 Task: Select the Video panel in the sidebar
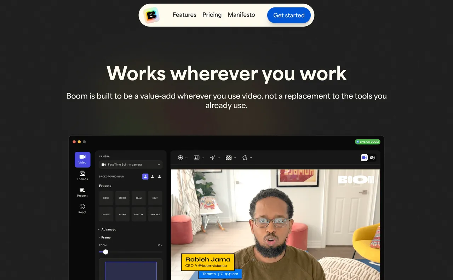[82, 159]
